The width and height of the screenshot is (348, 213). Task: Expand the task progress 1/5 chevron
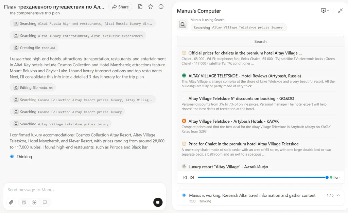338,195
